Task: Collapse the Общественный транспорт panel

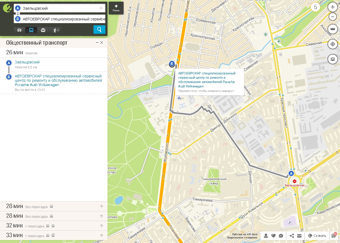Action: pos(97,42)
